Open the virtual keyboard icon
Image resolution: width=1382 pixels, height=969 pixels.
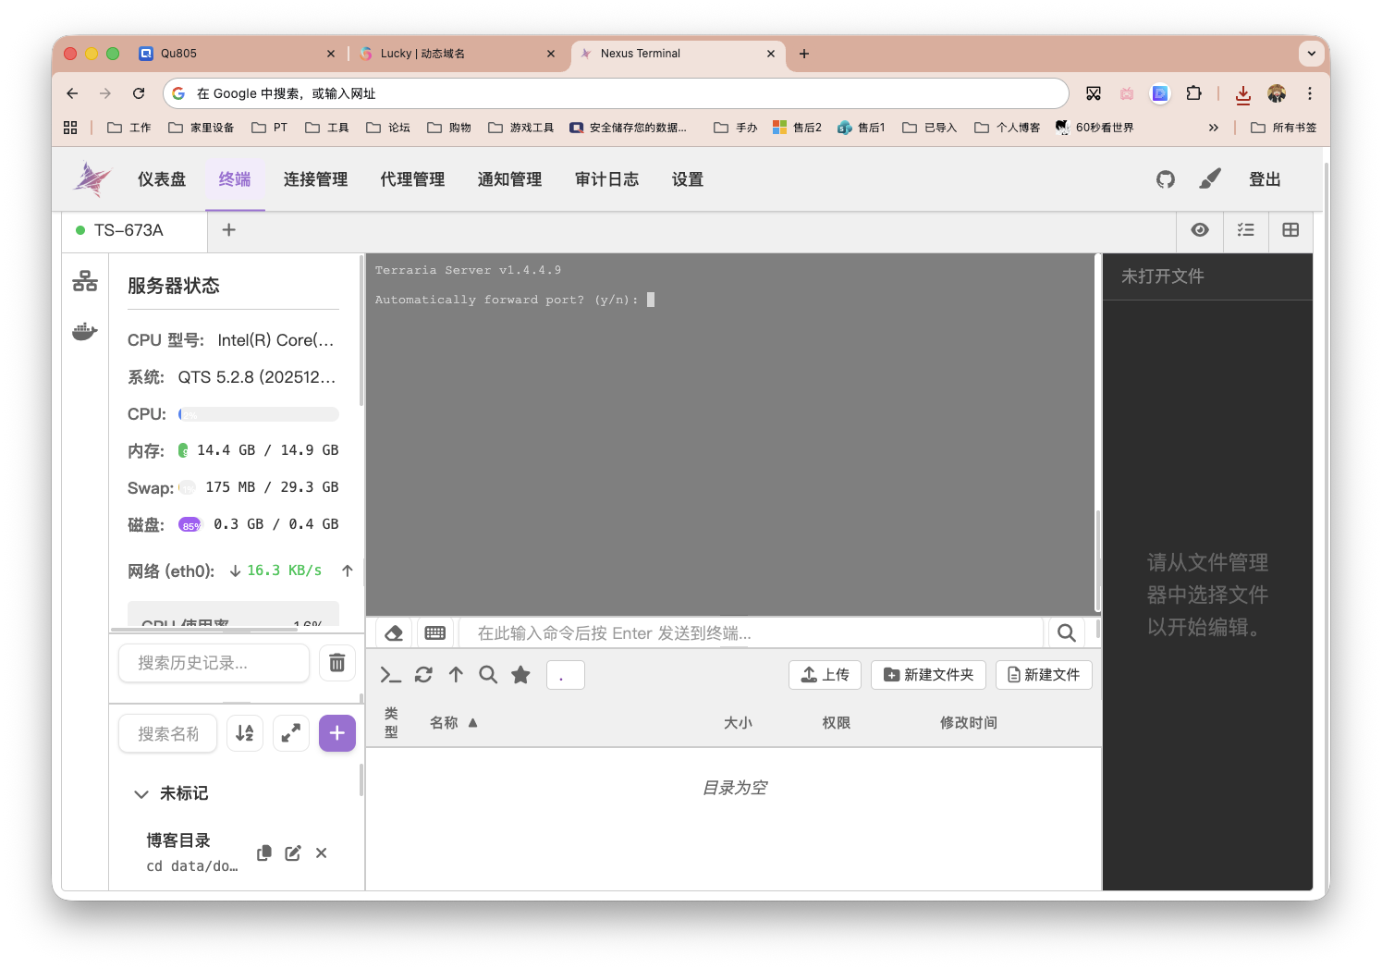[434, 632]
